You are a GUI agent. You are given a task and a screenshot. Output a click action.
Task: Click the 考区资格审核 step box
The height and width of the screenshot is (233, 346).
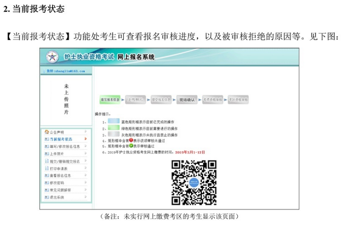click(238, 100)
